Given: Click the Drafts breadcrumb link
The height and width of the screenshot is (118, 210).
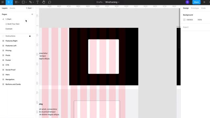Looking at the screenshot, I should pyautogui.click(x=99, y=2).
